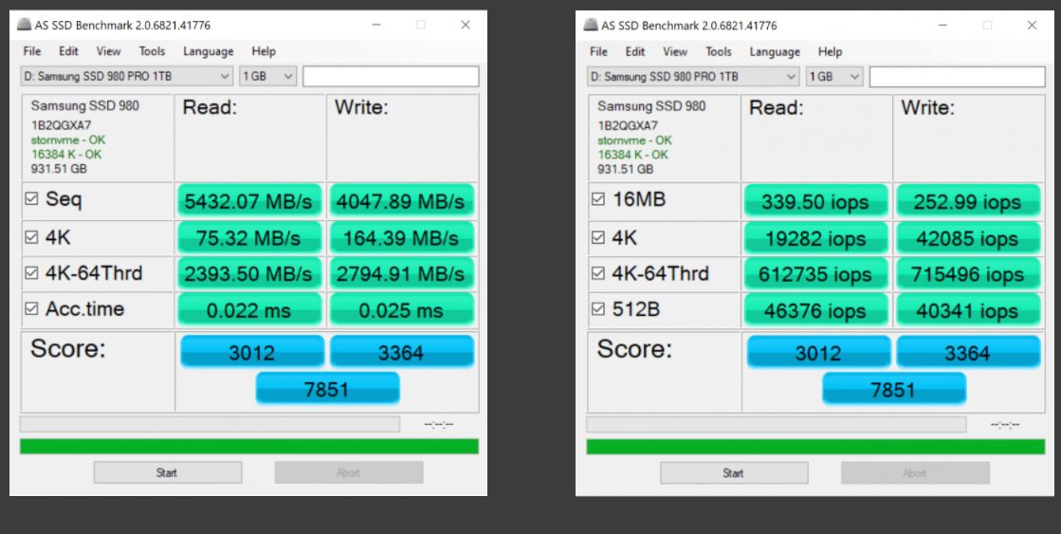Click the 612735 iops value
This screenshot has width=1061, height=534.
point(815,274)
